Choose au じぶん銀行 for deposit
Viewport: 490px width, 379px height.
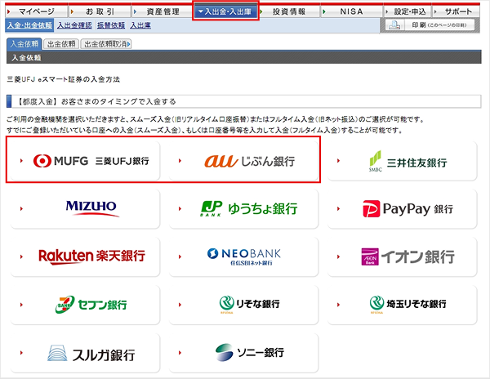(245, 162)
